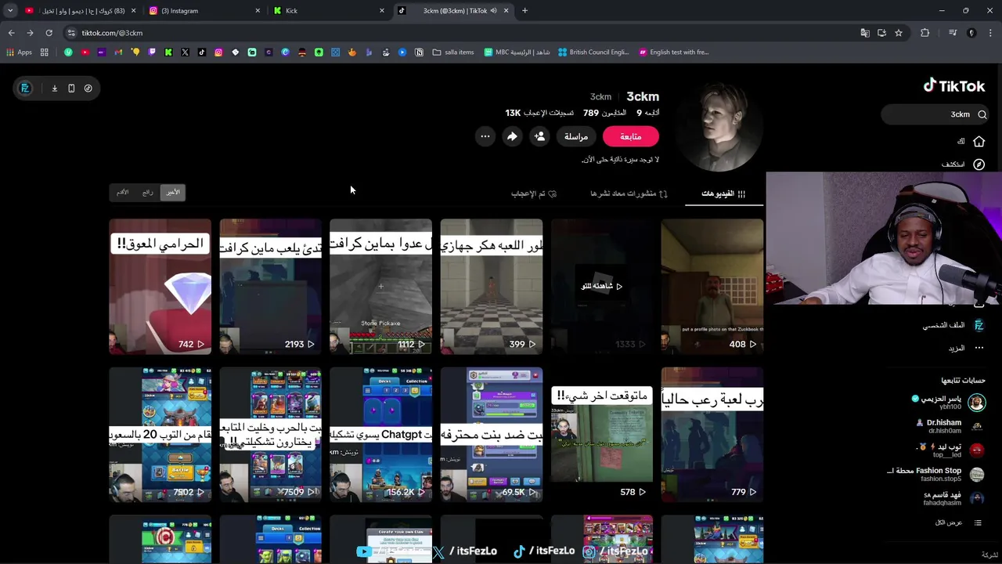The width and height of the screenshot is (1002, 564).
Task: View site information icon beside URL
Action: [71, 33]
